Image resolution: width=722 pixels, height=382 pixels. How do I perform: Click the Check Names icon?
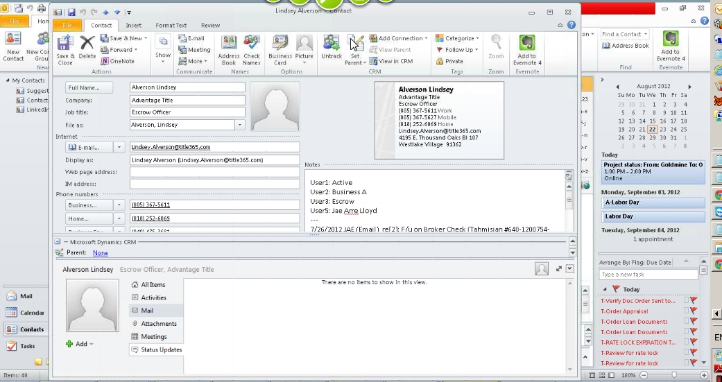click(252, 48)
